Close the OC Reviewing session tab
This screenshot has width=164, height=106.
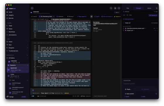54,16
